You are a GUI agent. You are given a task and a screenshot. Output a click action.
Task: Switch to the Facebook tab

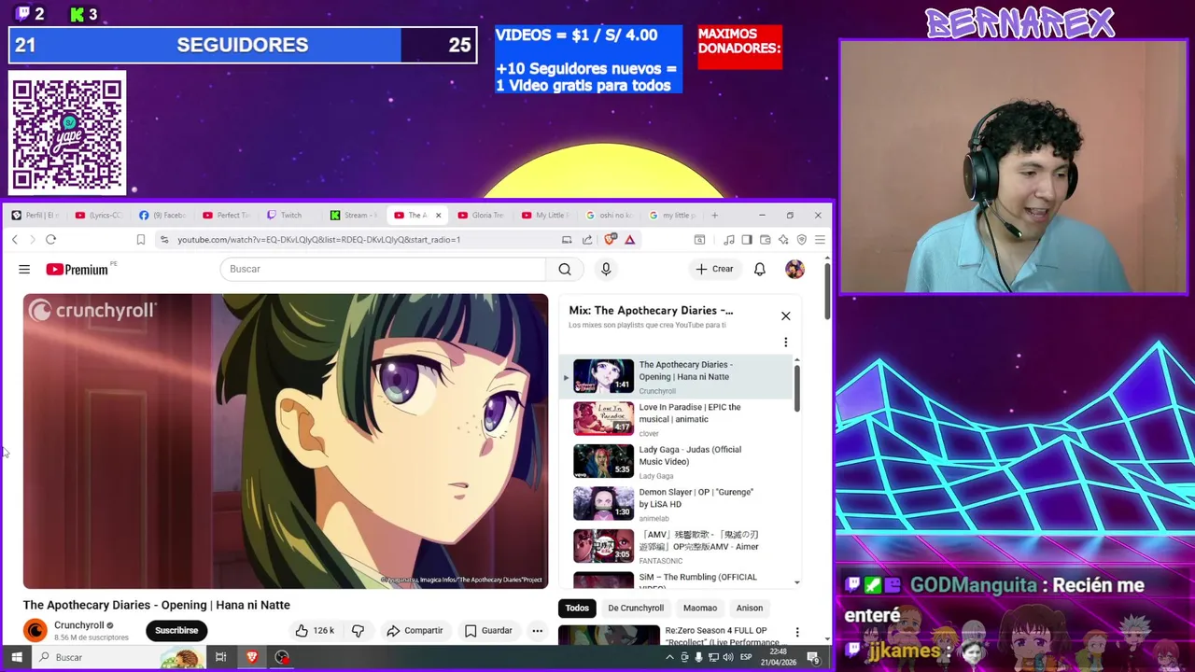point(163,216)
